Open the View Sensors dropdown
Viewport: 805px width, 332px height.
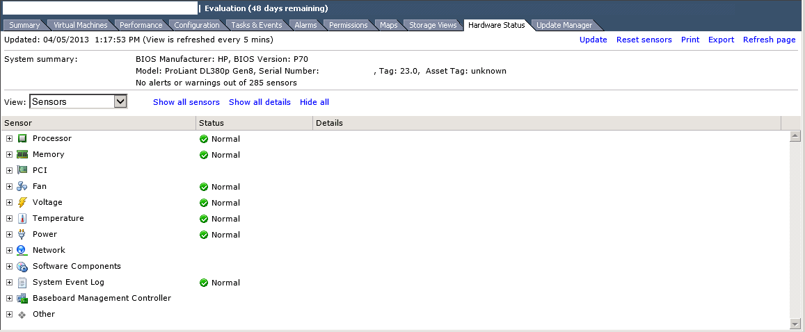click(x=120, y=102)
